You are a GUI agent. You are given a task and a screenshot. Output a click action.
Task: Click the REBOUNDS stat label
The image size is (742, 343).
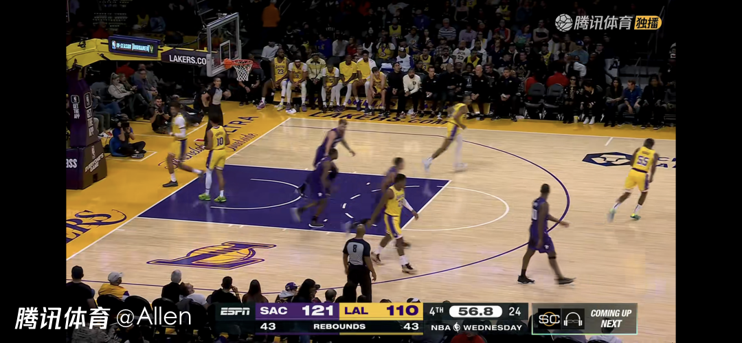[339, 327]
